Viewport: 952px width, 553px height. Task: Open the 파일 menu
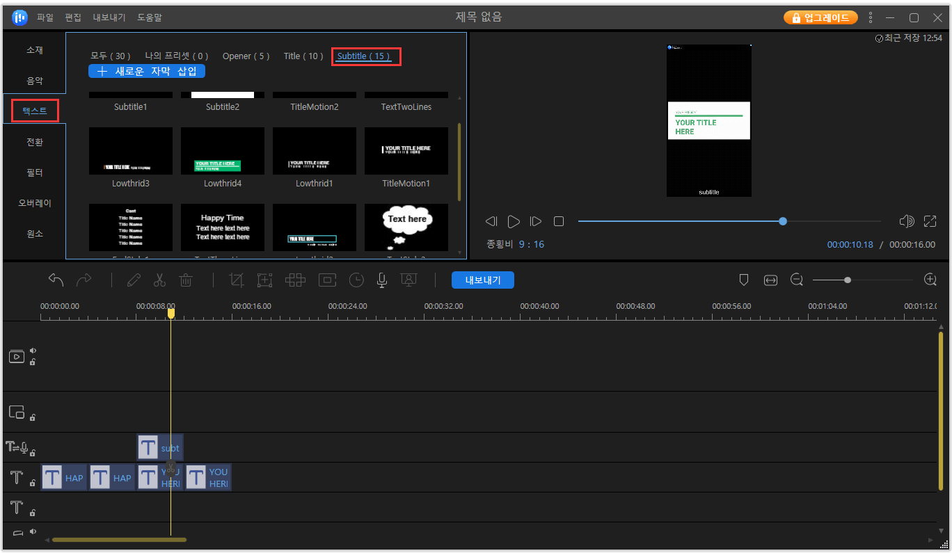45,17
